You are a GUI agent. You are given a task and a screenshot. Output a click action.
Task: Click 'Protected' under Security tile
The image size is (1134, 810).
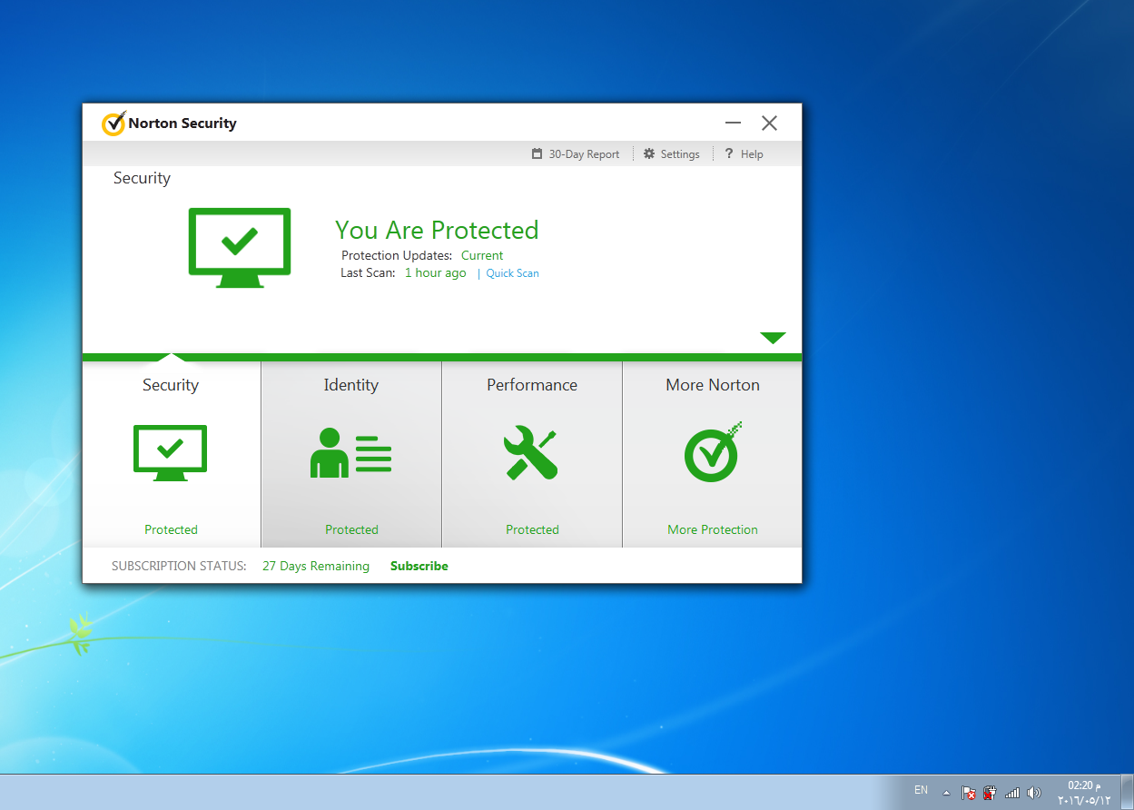click(x=171, y=529)
